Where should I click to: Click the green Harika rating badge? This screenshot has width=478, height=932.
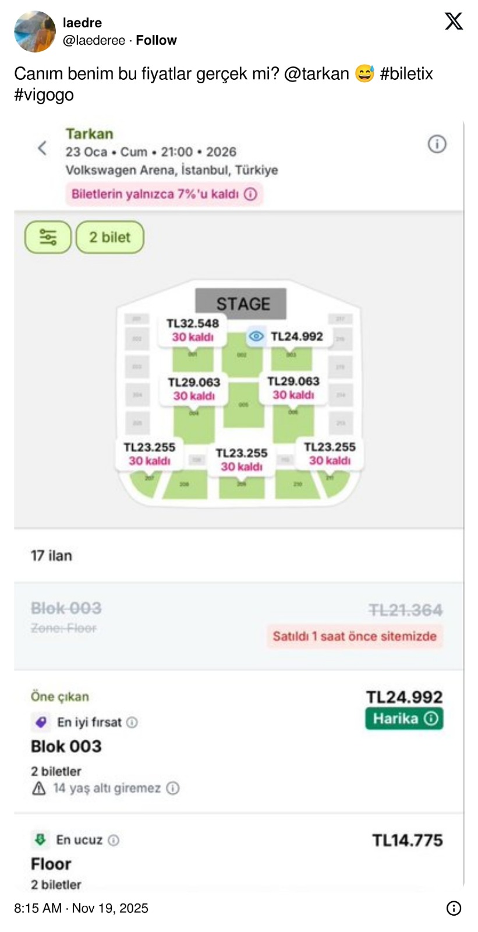pos(404,718)
